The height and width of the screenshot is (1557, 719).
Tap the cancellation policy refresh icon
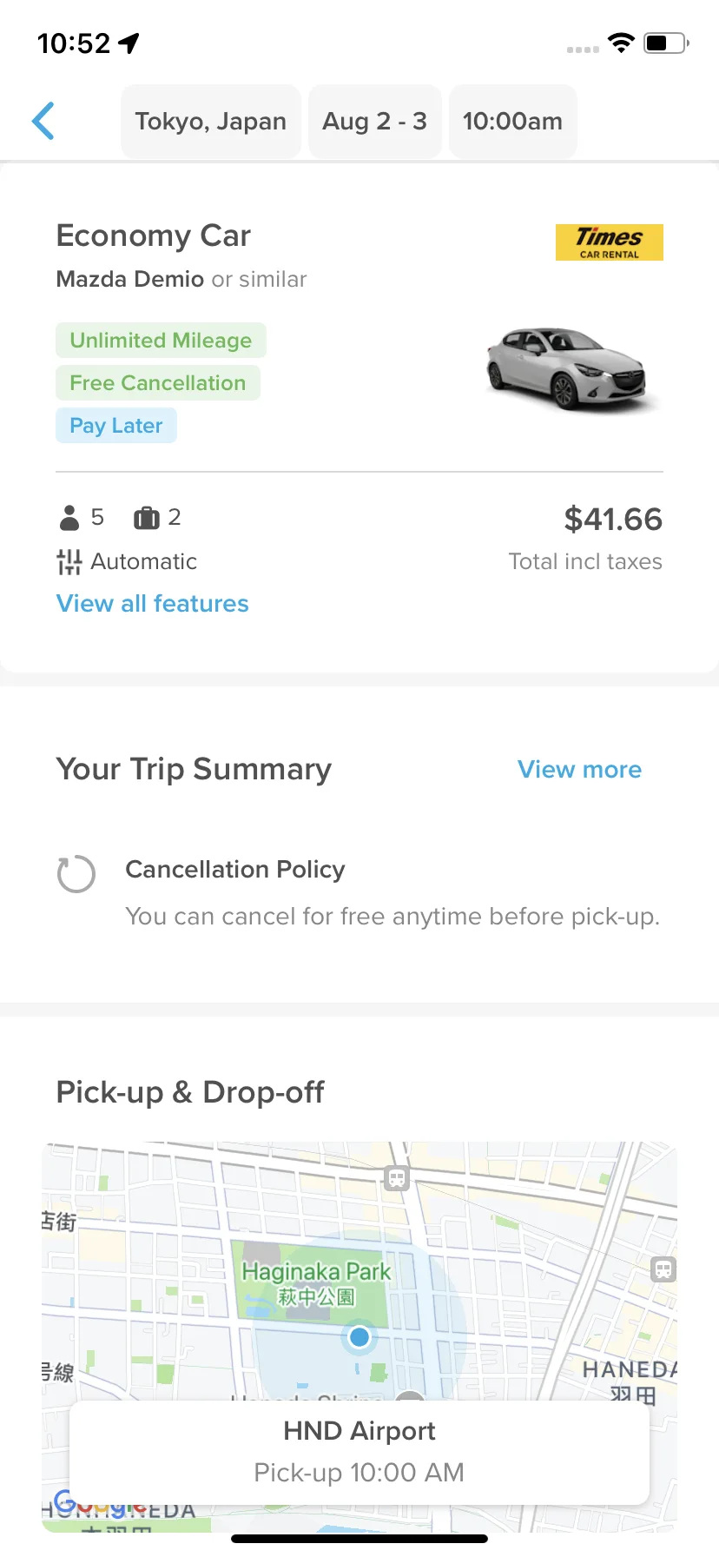tap(76, 874)
